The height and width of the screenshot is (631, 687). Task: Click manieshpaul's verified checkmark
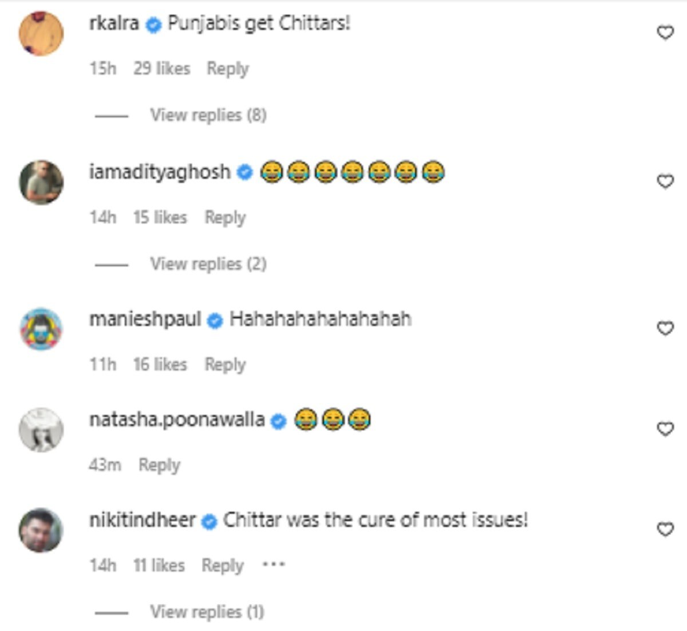(x=213, y=321)
